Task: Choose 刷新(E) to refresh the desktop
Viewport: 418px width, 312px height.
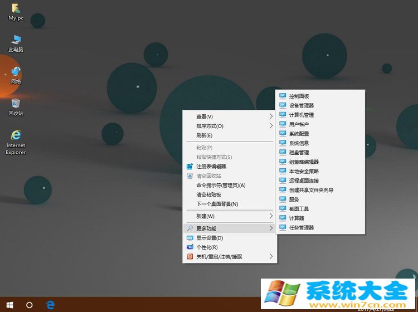Action: point(230,135)
